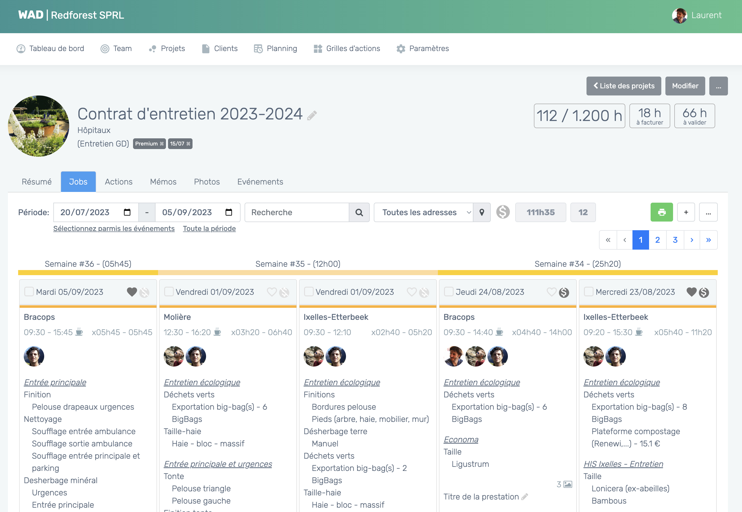742x512 pixels.
Task: Check the checkbox on the Mardi 05/09/2023 job
Action: pyautogui.click(x=29, y=292)
